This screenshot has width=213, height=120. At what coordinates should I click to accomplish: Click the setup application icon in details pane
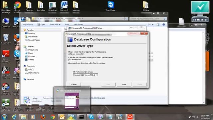(27, 100)
